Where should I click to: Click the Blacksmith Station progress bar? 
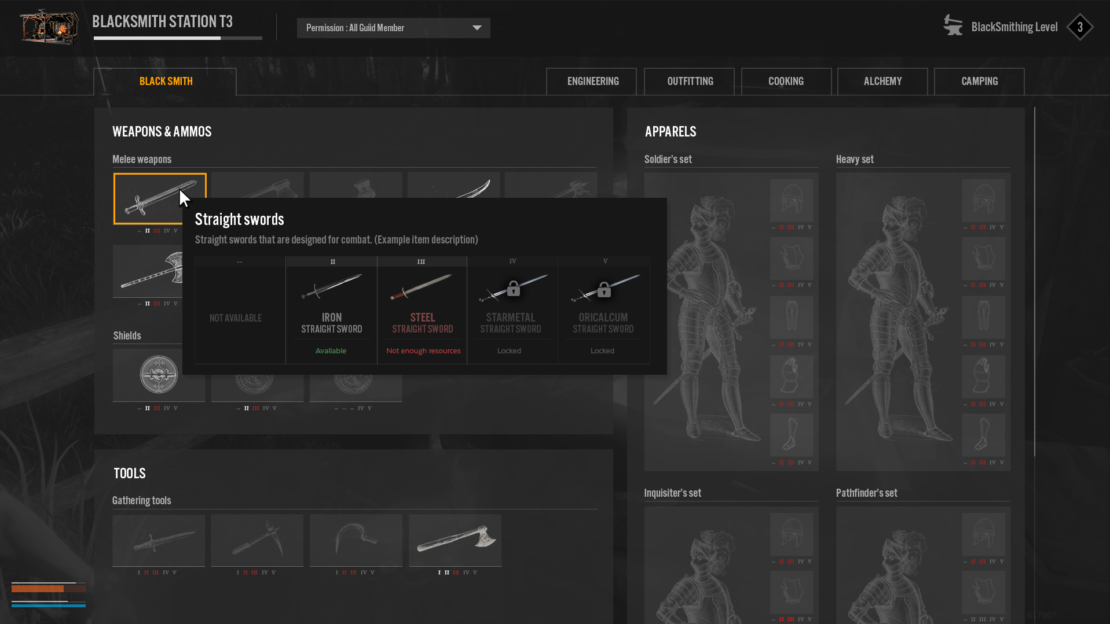click(178, 38)
